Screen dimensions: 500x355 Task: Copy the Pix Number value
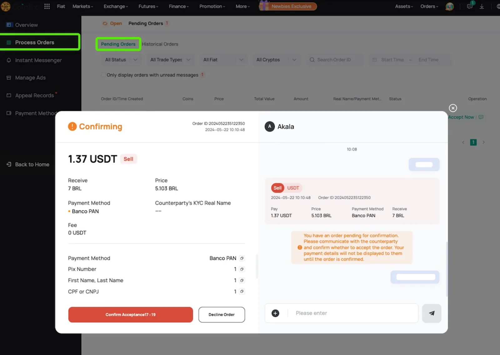tap(242, 269)
